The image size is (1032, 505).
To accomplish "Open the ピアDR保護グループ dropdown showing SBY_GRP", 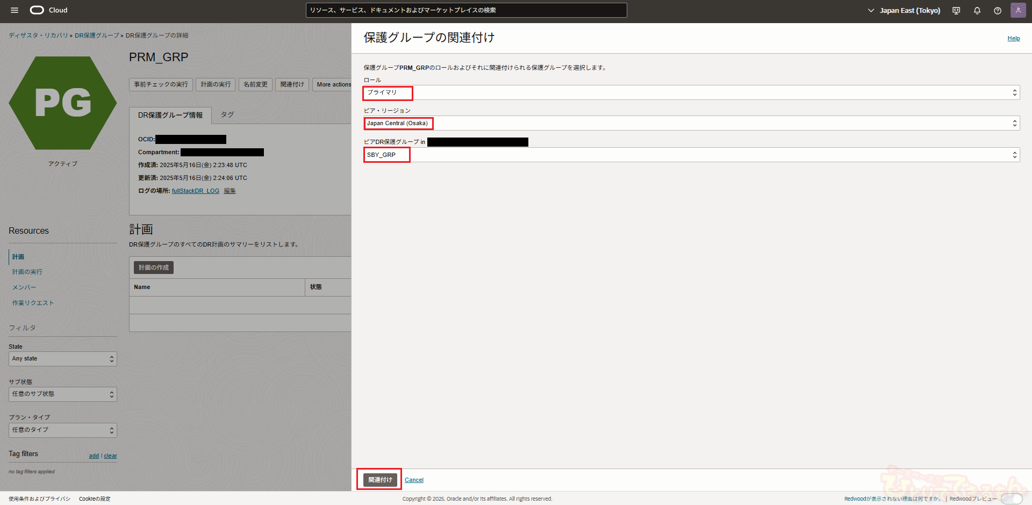I will point(691,155).
